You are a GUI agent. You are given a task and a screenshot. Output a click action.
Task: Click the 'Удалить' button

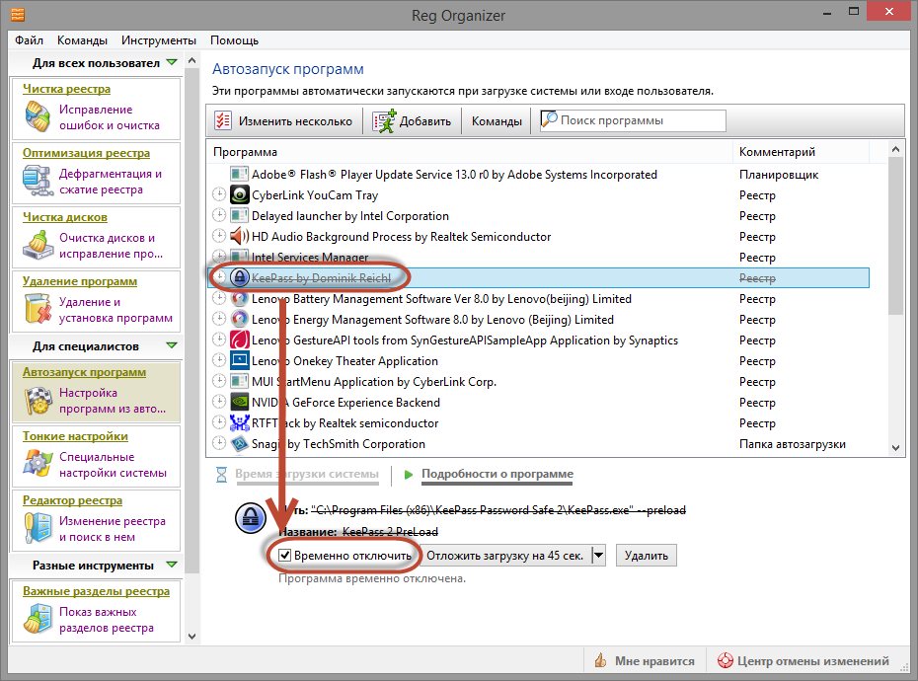(x=648, y=556)
